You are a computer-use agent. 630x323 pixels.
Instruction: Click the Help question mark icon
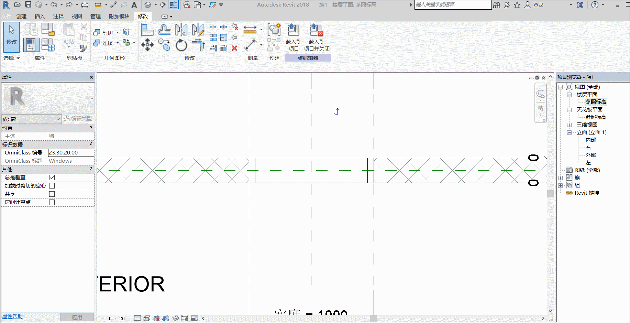595,5
